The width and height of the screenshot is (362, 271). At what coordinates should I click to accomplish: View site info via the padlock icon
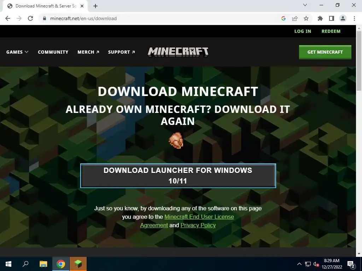(x=45, y=18)
